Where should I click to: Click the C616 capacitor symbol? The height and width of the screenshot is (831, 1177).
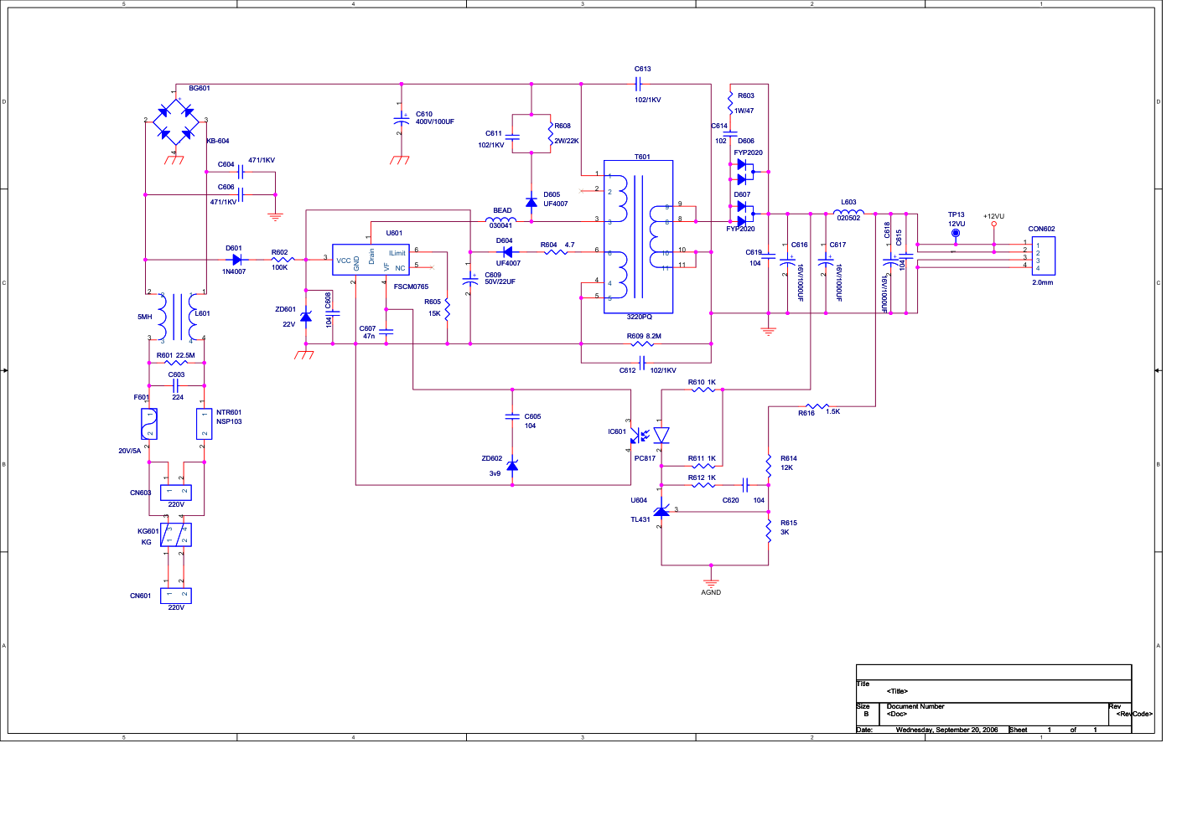coord(787,261)
